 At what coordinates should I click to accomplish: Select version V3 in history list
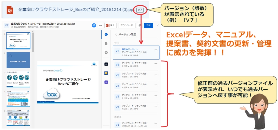[x=136, y=97]
